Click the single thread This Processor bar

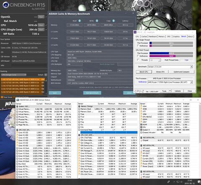point(171,43)
